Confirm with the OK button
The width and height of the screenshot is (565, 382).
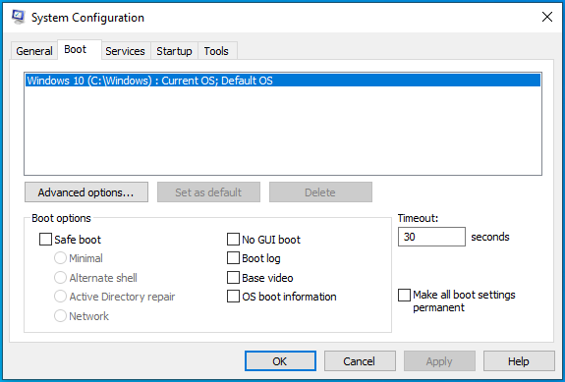[280, 361]
